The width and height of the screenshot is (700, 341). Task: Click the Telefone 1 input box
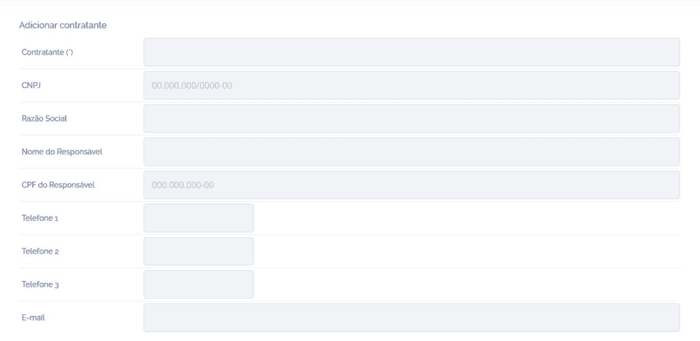pos(199,218)
